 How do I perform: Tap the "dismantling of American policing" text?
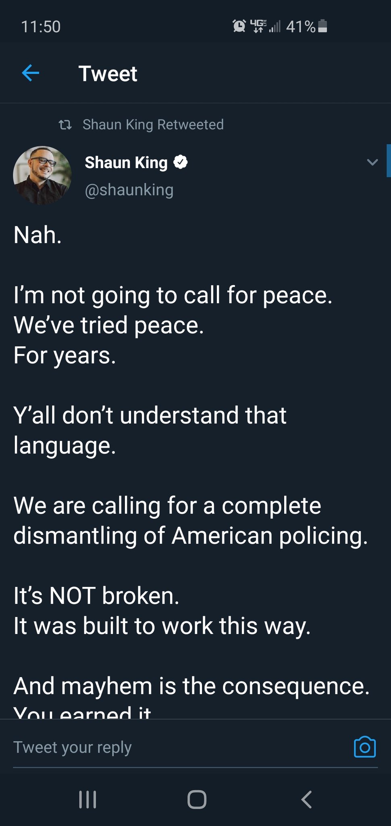click(x=190, y=536)
